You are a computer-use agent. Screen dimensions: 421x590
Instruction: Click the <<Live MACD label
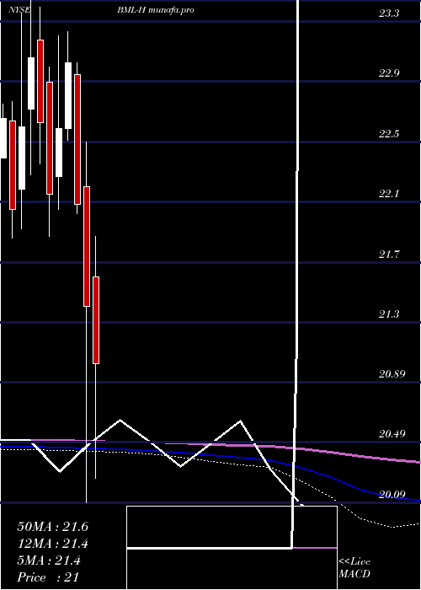(354, 568)
